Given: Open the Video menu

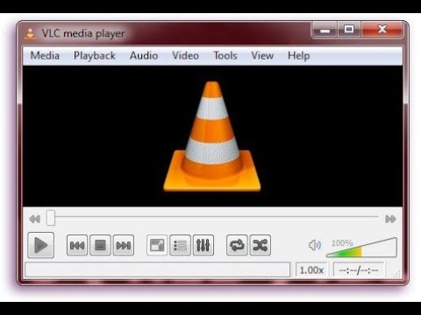Looking at the screenshot, I should [185, 56].
